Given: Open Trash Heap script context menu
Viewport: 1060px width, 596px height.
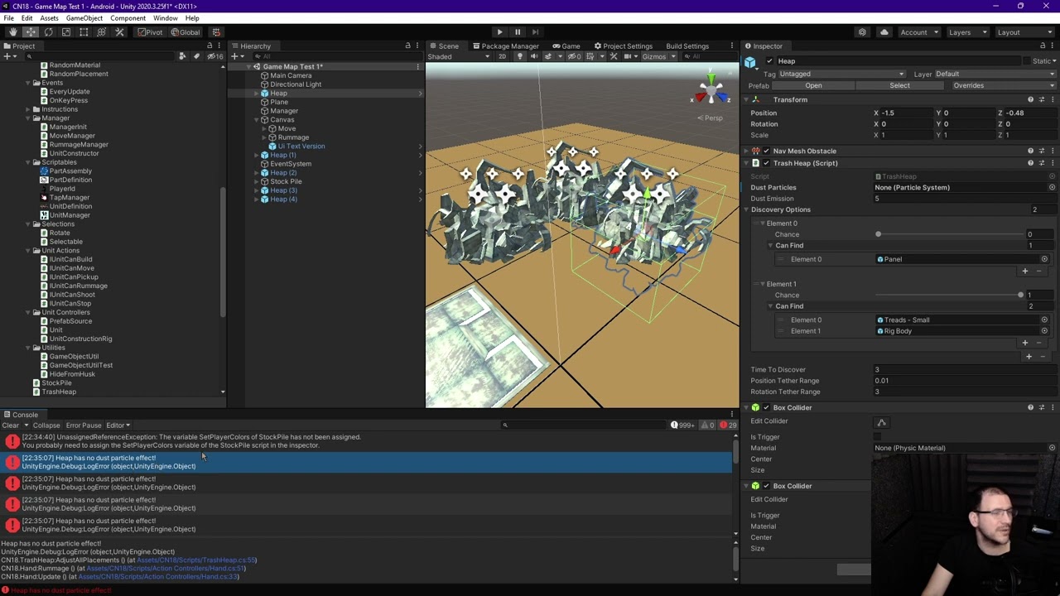Looking at the screenshot, I should pos(1052,163).
